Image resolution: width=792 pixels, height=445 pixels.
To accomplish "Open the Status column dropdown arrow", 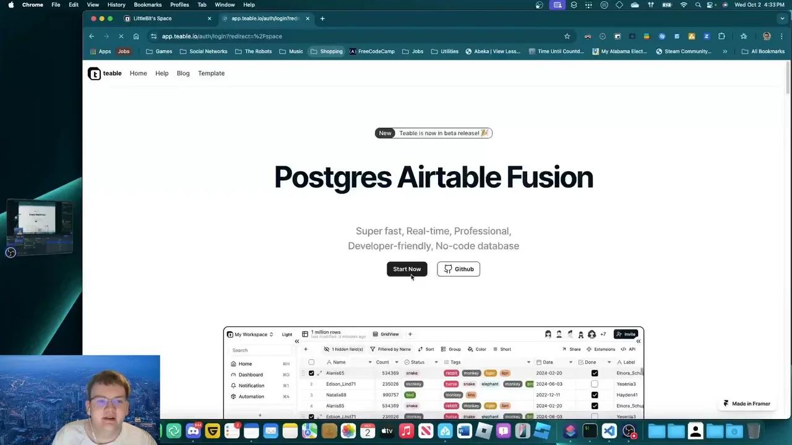I will pyautogui.click(x=436, y=362).
